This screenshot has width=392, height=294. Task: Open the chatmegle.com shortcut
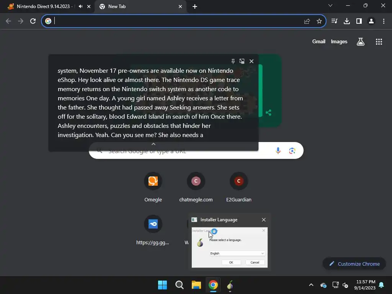[196, 187]
